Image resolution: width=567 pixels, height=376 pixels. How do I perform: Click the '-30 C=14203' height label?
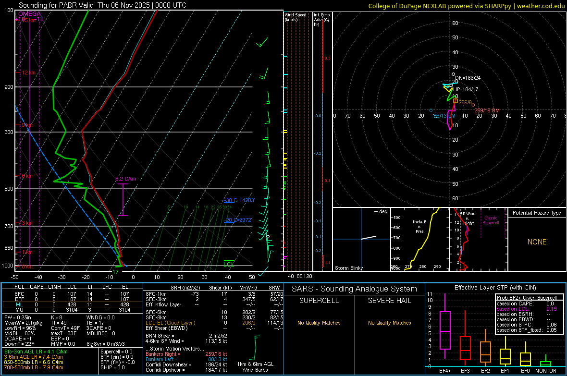pyautogui.click(x=239, y=200)
